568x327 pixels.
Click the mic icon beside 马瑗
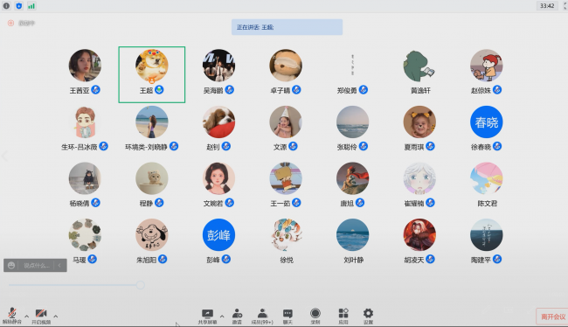click(x=93, y=259)
